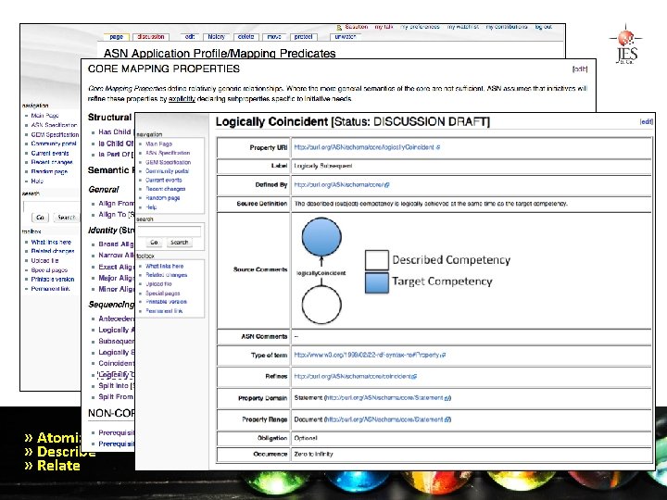Open Community portal in the front window's navigation
667x500 pixels.
pyautogui.click(x=167, y=171)
